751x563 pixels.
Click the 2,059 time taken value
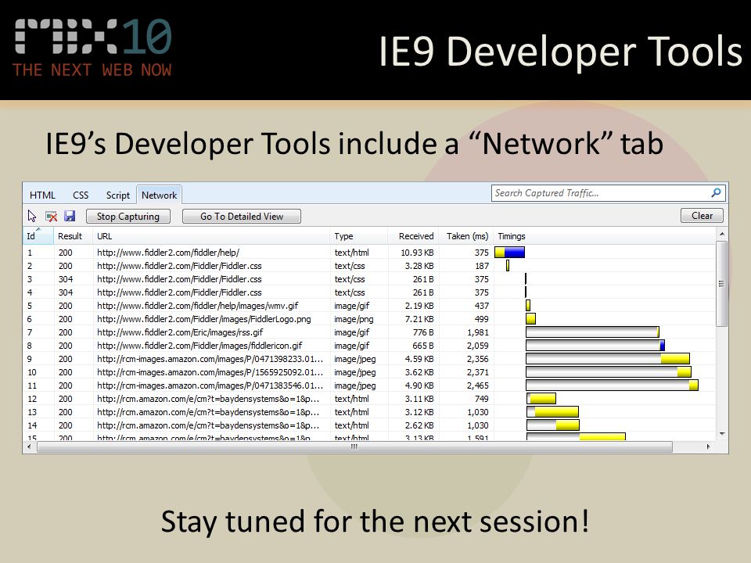click(x=477, y=346)
